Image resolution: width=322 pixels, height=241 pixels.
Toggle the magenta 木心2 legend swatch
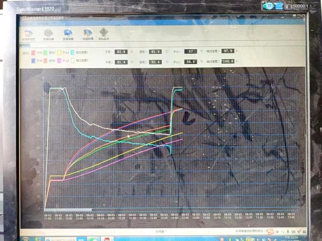pos(59,61)
